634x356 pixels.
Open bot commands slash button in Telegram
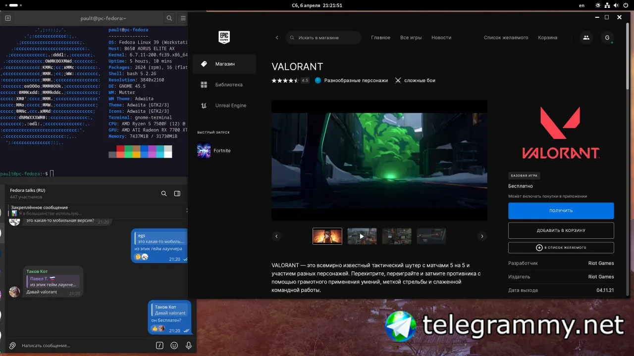click(159, 346)
